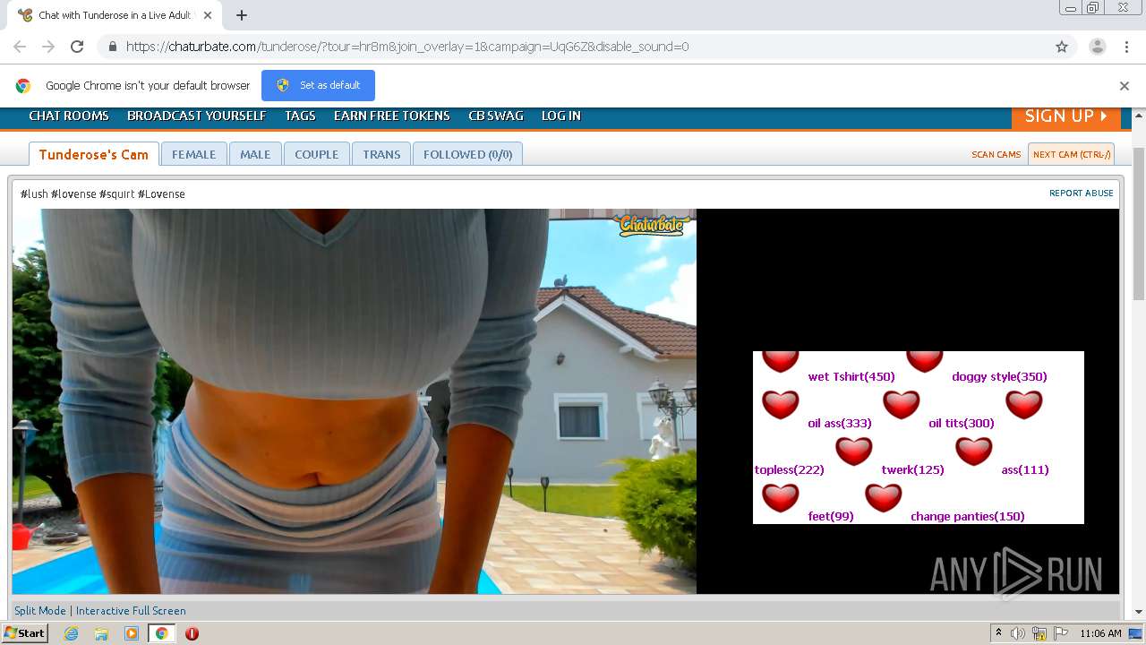Open EARN FREE TOKENS menu item
The height and width of the screenshot is (645, 1146).
(392, 116)
